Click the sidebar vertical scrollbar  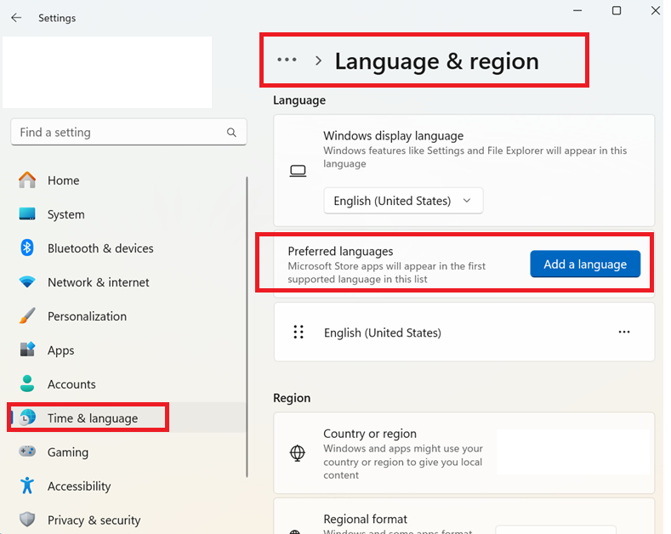(247, 327)
